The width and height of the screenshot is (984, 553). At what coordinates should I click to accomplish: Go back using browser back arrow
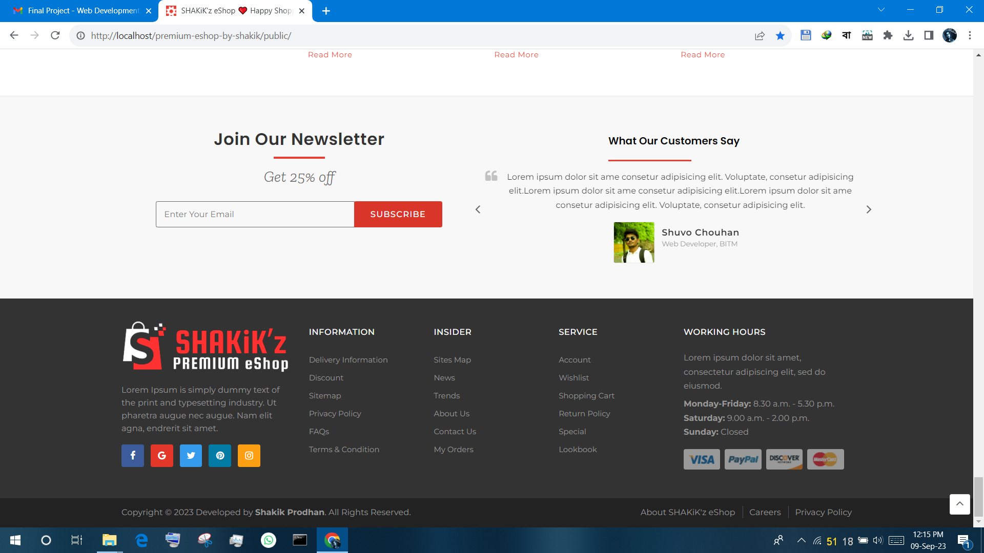coord(14,35)
